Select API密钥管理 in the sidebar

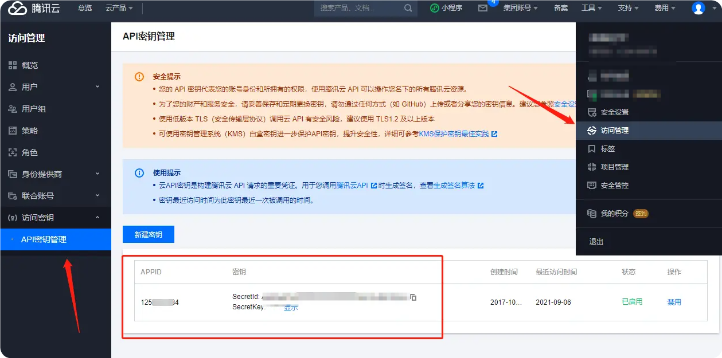coord(56,239)
